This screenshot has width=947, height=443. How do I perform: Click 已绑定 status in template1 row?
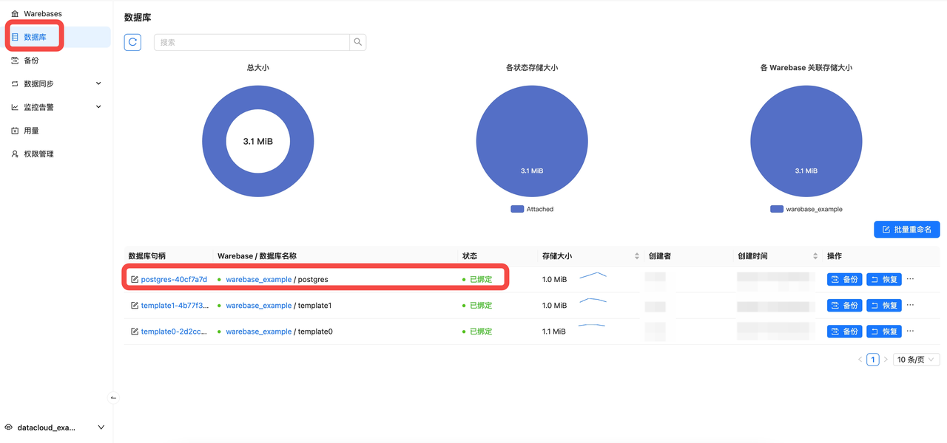pyautogui.click(x=481, y=306)
